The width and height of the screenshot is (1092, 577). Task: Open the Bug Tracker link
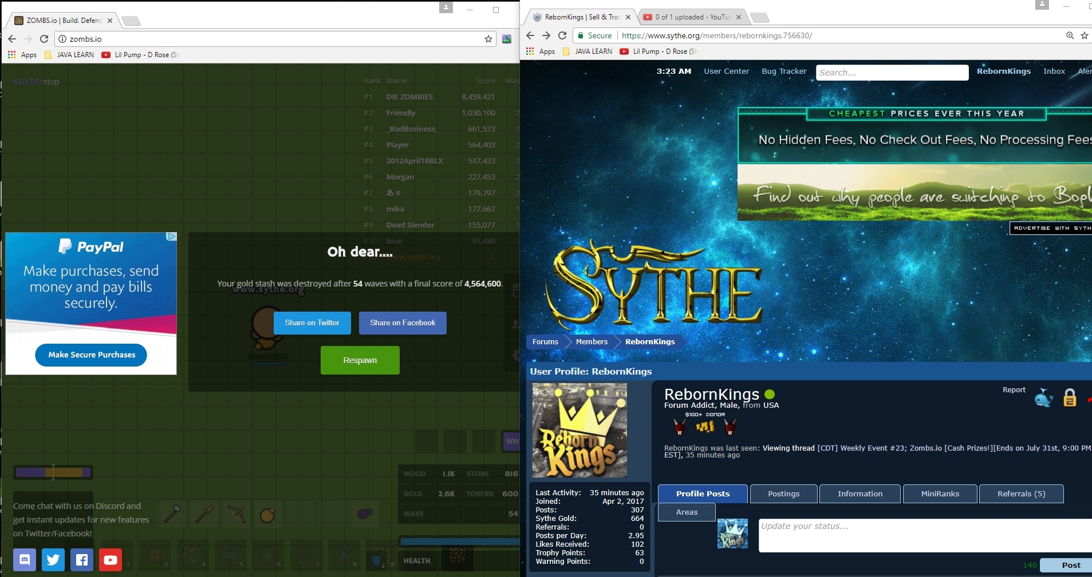coord(784,71)
